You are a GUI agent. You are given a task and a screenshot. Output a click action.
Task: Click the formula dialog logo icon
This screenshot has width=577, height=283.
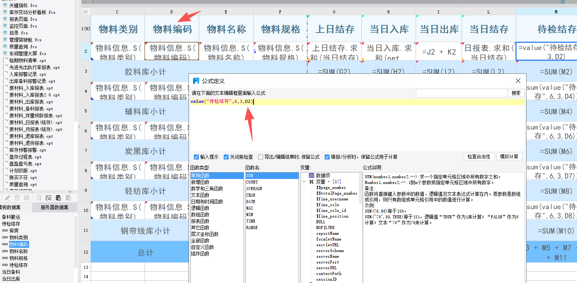click(196, 81)
